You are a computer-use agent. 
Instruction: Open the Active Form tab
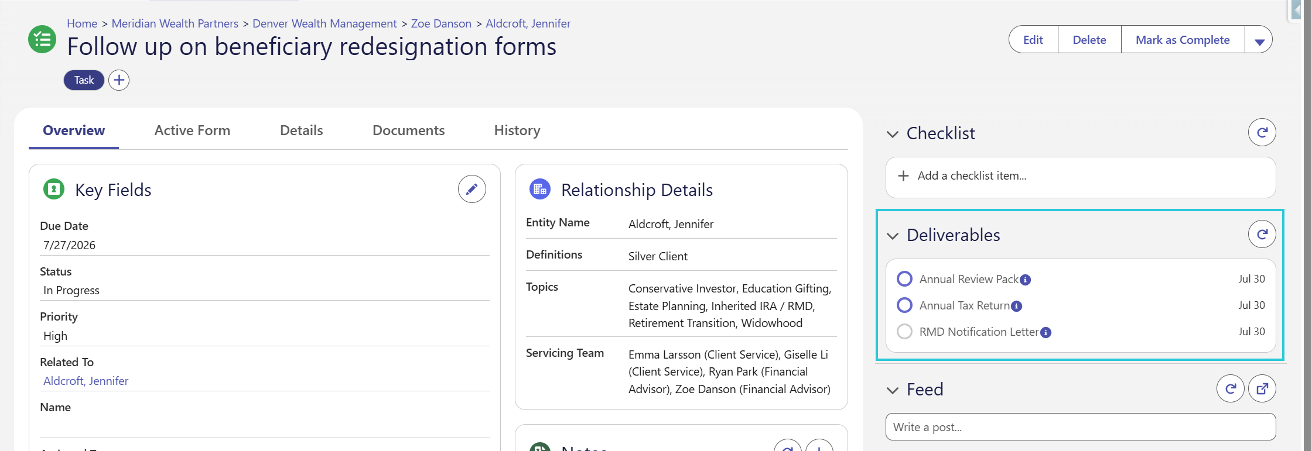(192, 130)
